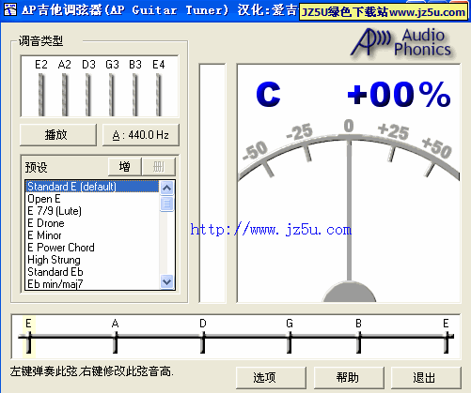Open the A: 440.0 Hz reference setting
This screenshot has height=393, width=471.
coord(141,135)
